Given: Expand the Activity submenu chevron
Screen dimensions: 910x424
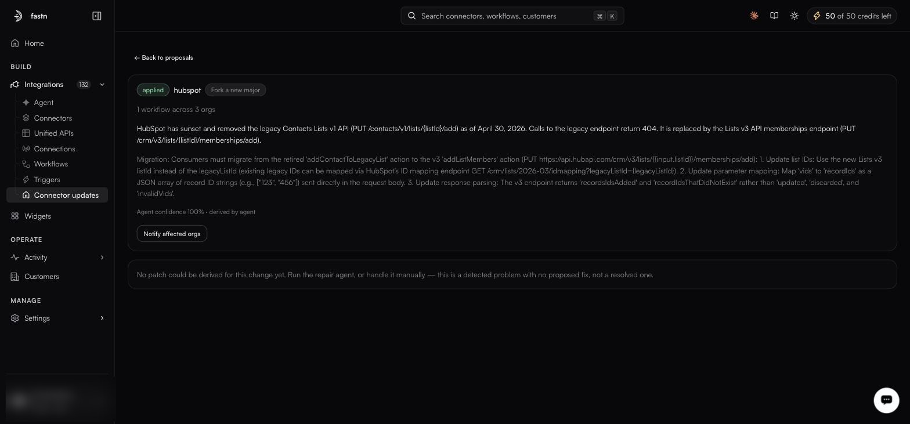Looking at the screenshot, I should pos(102,258).
